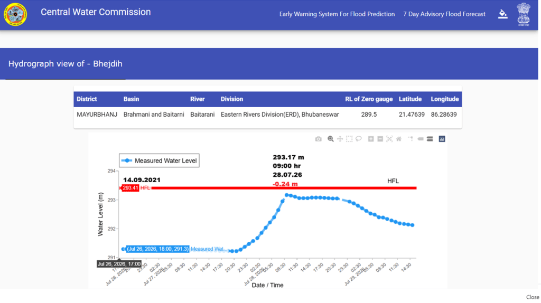Open Early Warning System For Flood Prediction
The width and height of the screenshot is (541, 303).
[x=337, y=14]
